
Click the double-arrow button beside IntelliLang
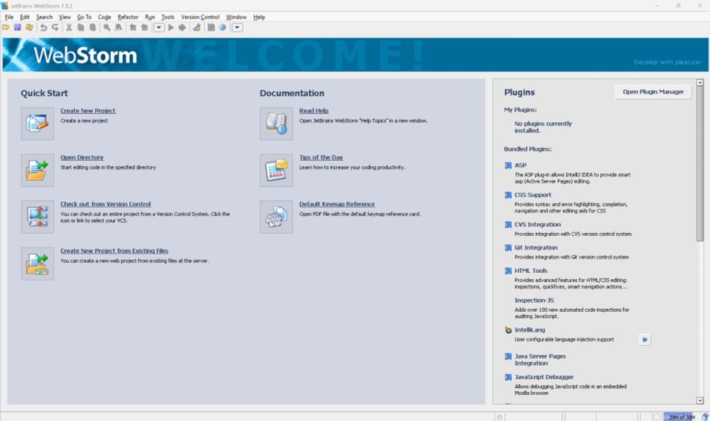click(x=645, y=339)
